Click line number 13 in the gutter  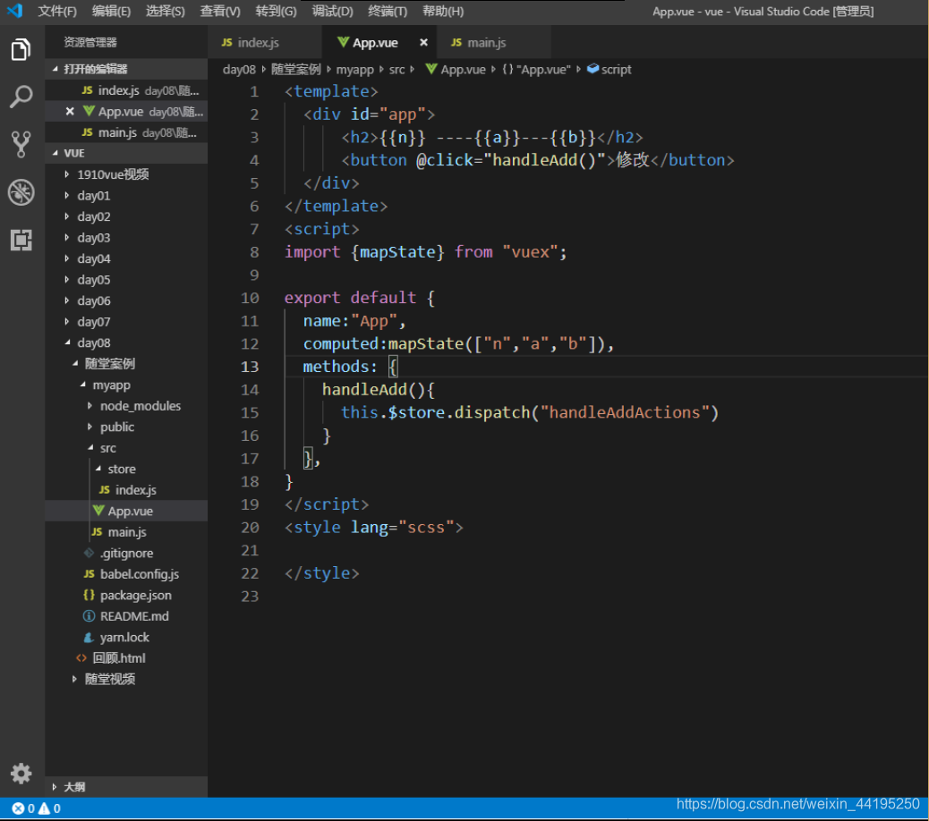(250, 367)
